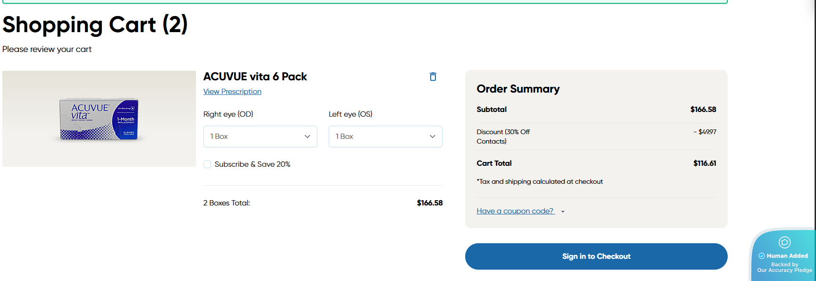816x281 pixels.
Task: Click chevron arrow in Right eye dropdown
Action: [x=307, y=136]
